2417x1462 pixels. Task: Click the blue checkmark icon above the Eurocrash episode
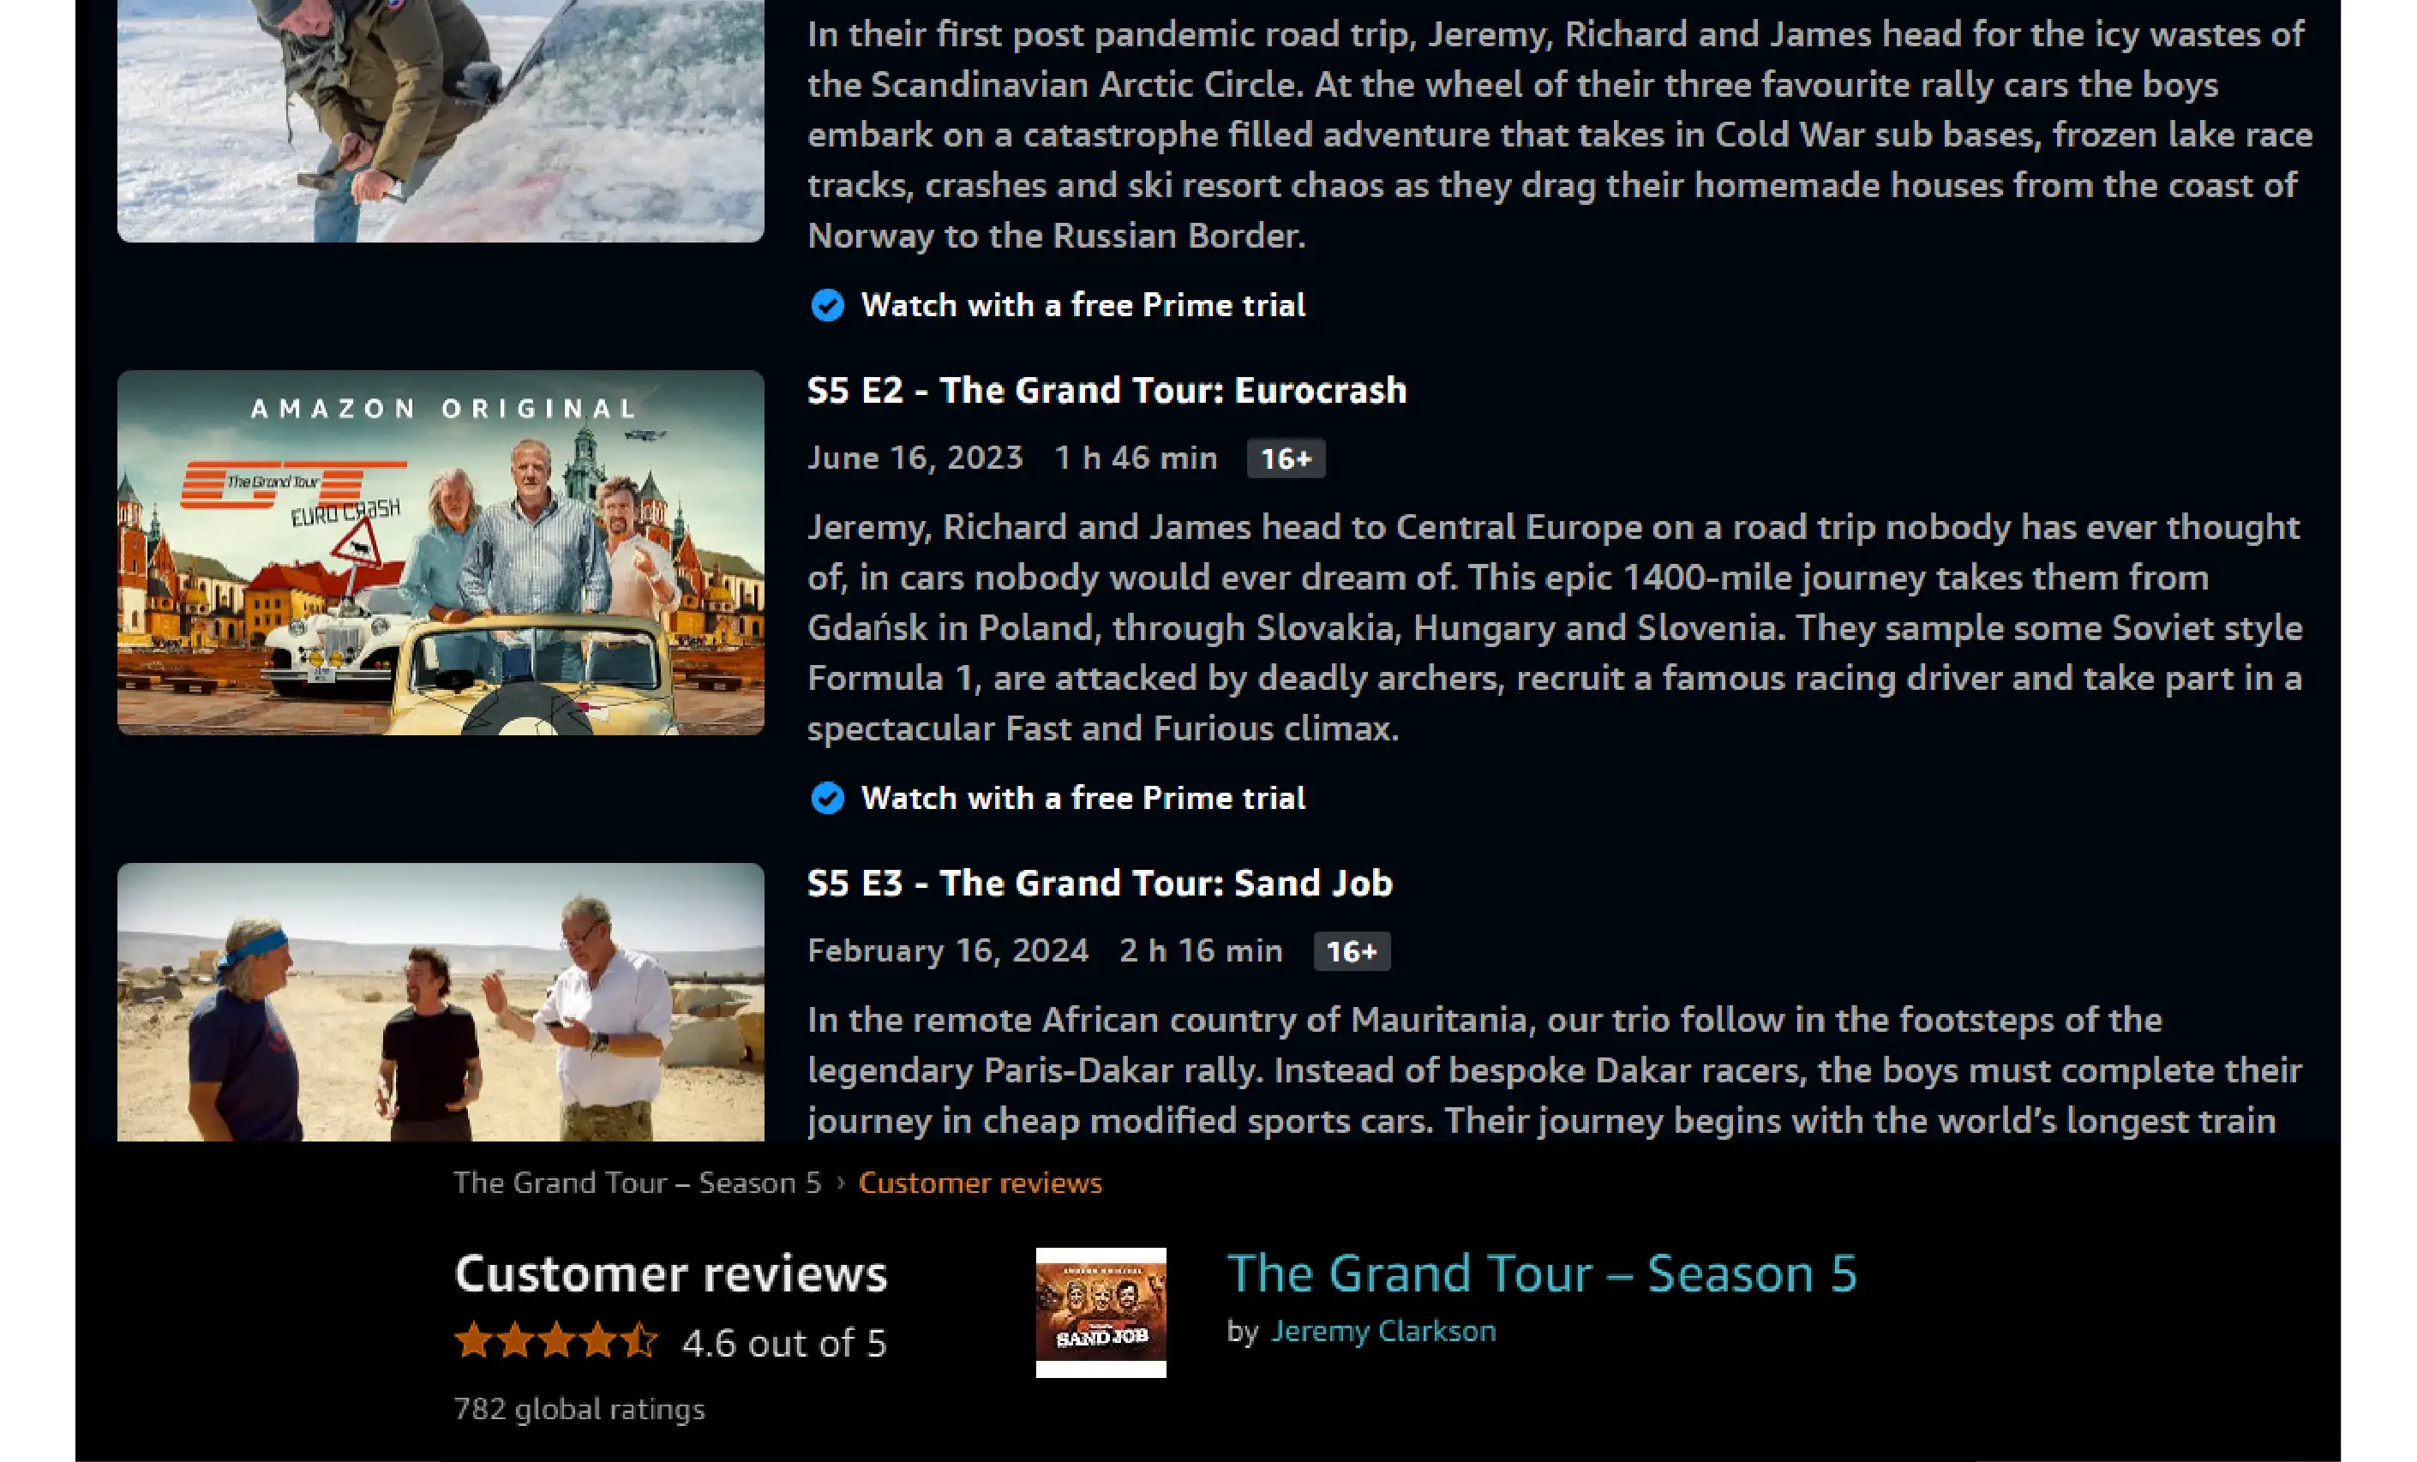pos(827,305)
